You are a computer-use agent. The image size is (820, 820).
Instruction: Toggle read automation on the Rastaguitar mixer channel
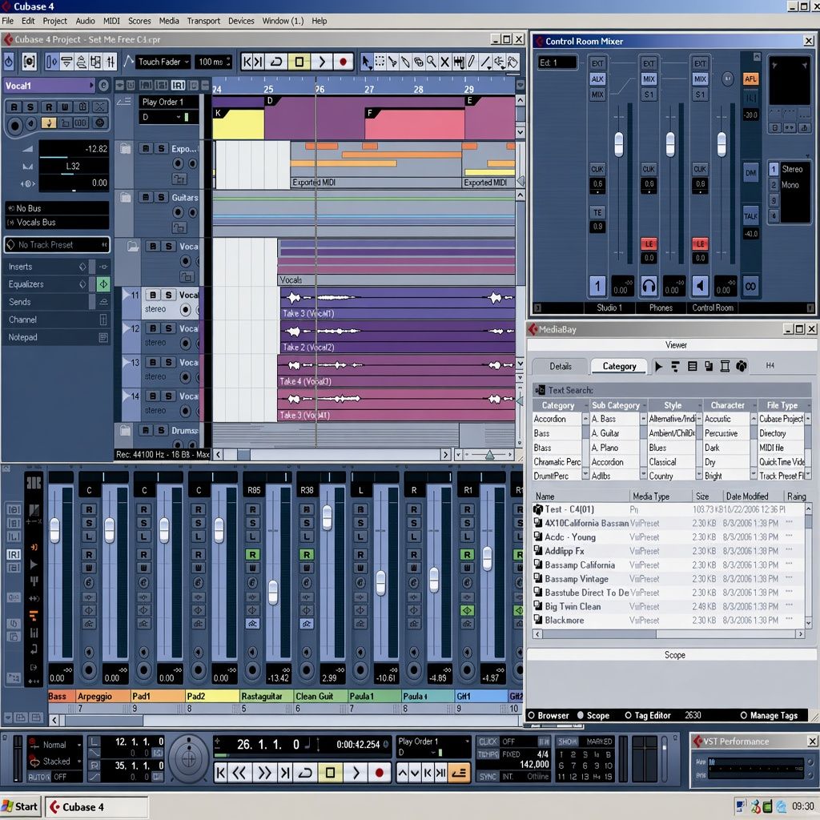252,554
